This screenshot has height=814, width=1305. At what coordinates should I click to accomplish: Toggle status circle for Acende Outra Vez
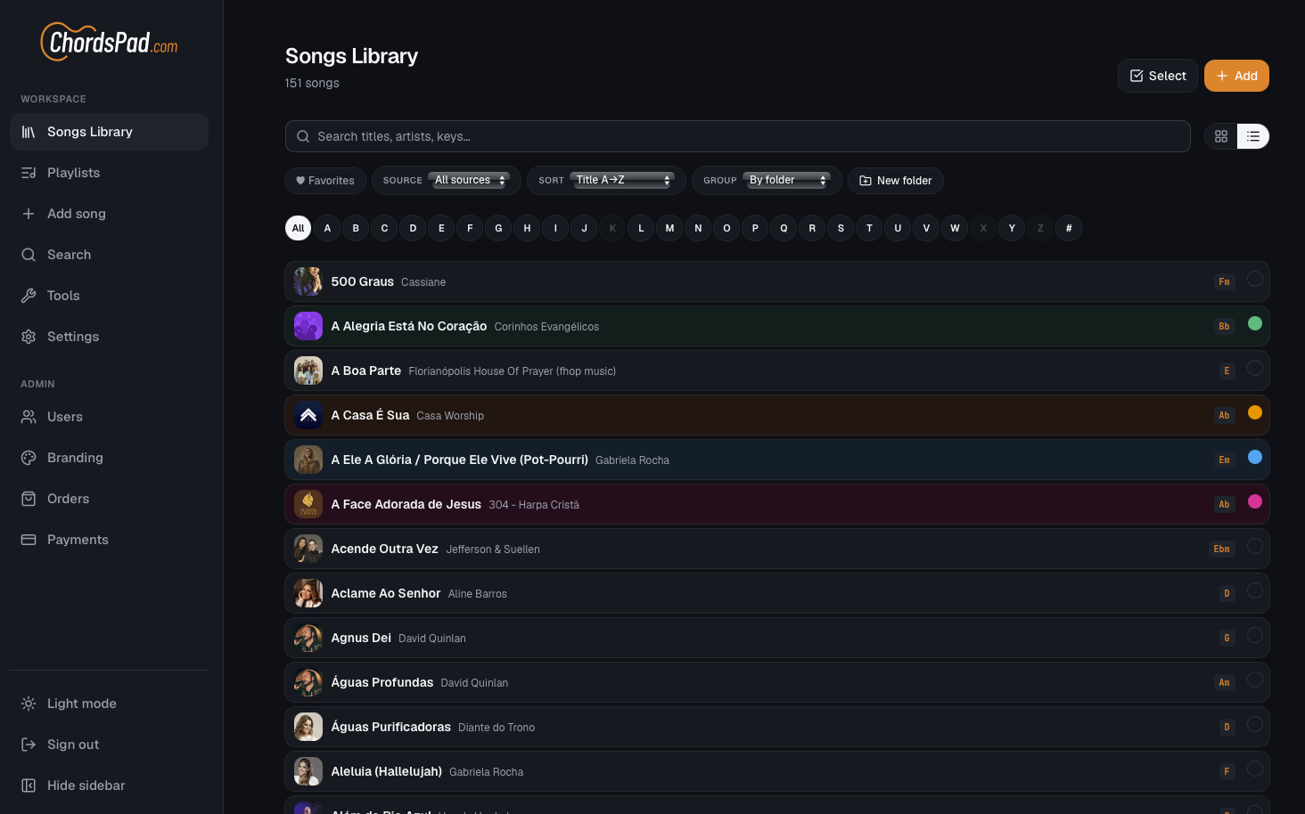pos(1255,546)
